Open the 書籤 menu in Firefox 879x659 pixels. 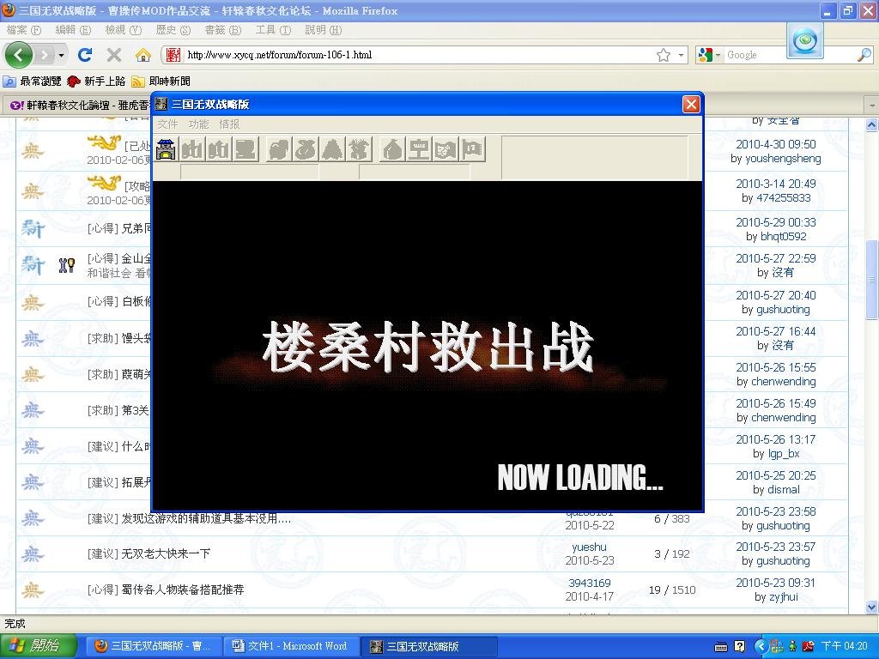pyautogui.click(x=223, y=30)
